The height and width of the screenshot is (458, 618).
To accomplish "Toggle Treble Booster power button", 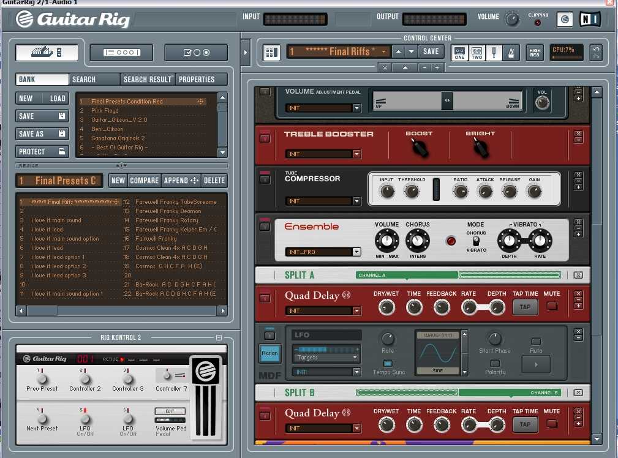I will pyautogui.click(x=265, y=138).
